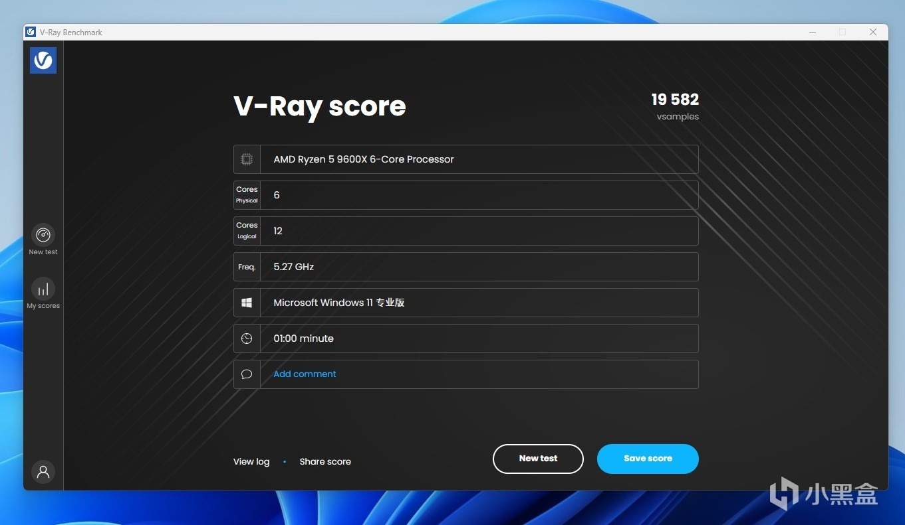Click the V-Ray score heading
This screenshot has height=525, width=905.
(x=320, y=106)
